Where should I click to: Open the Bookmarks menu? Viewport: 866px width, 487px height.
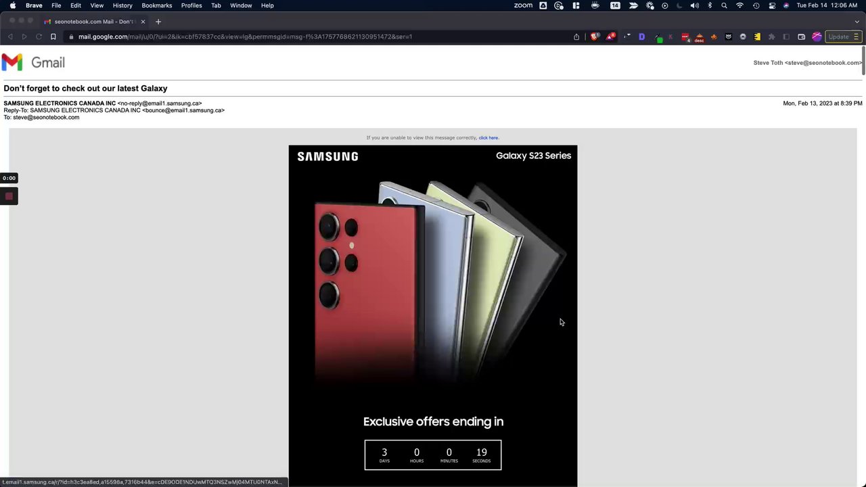(157, 5)
